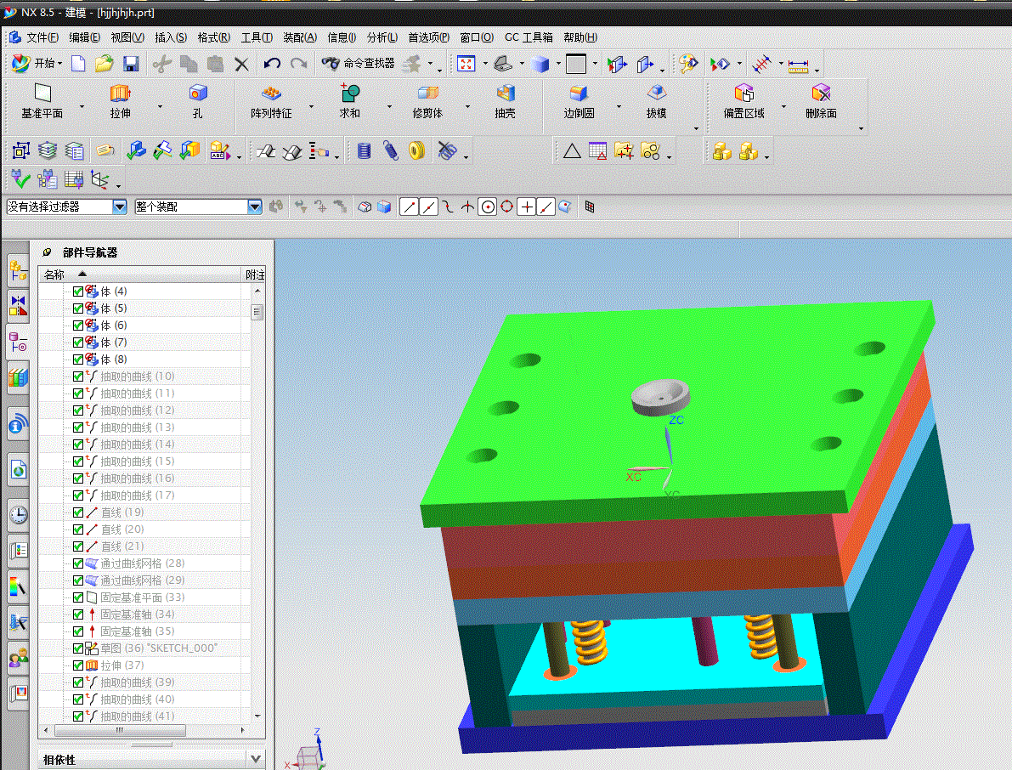This screenshot has width=1012, height=770.
Task: Open the Offset Region dropdown arrow
Action: [x=783, y=106]
